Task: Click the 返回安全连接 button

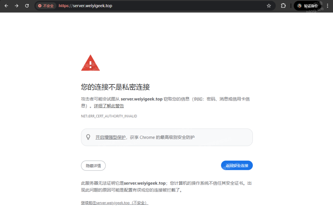Action: pos(237,165)
